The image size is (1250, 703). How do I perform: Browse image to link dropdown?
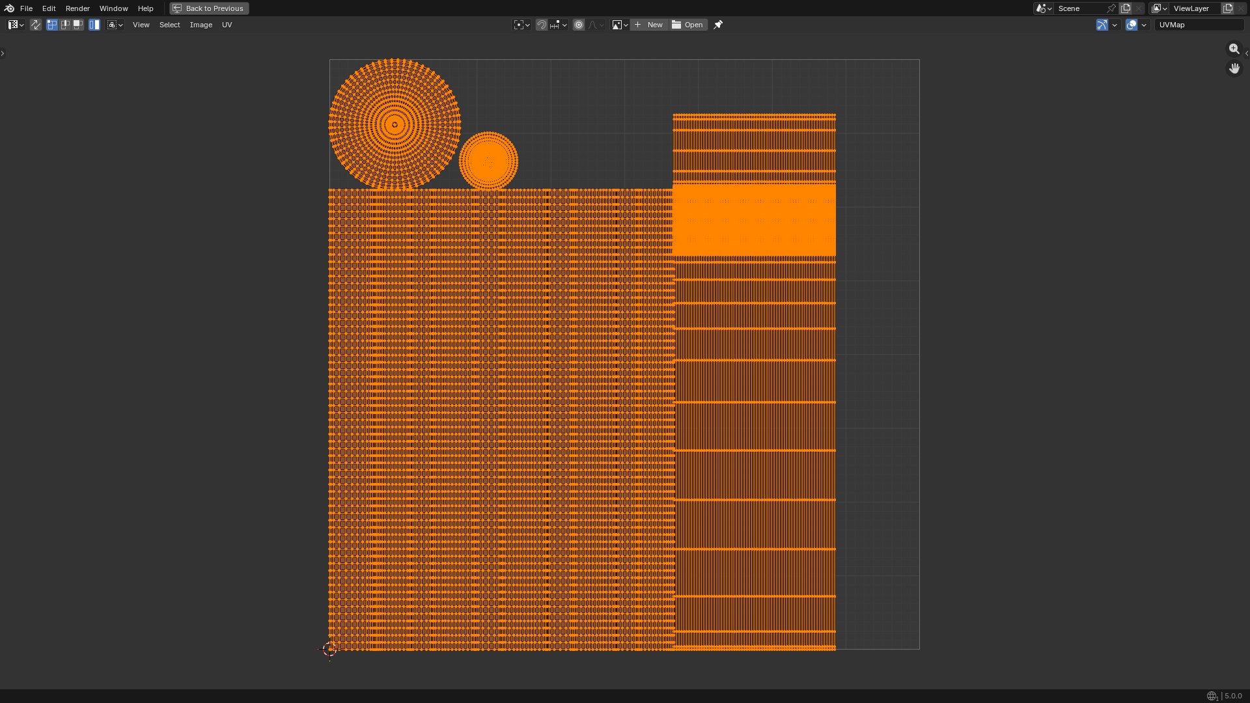[619, 25]
